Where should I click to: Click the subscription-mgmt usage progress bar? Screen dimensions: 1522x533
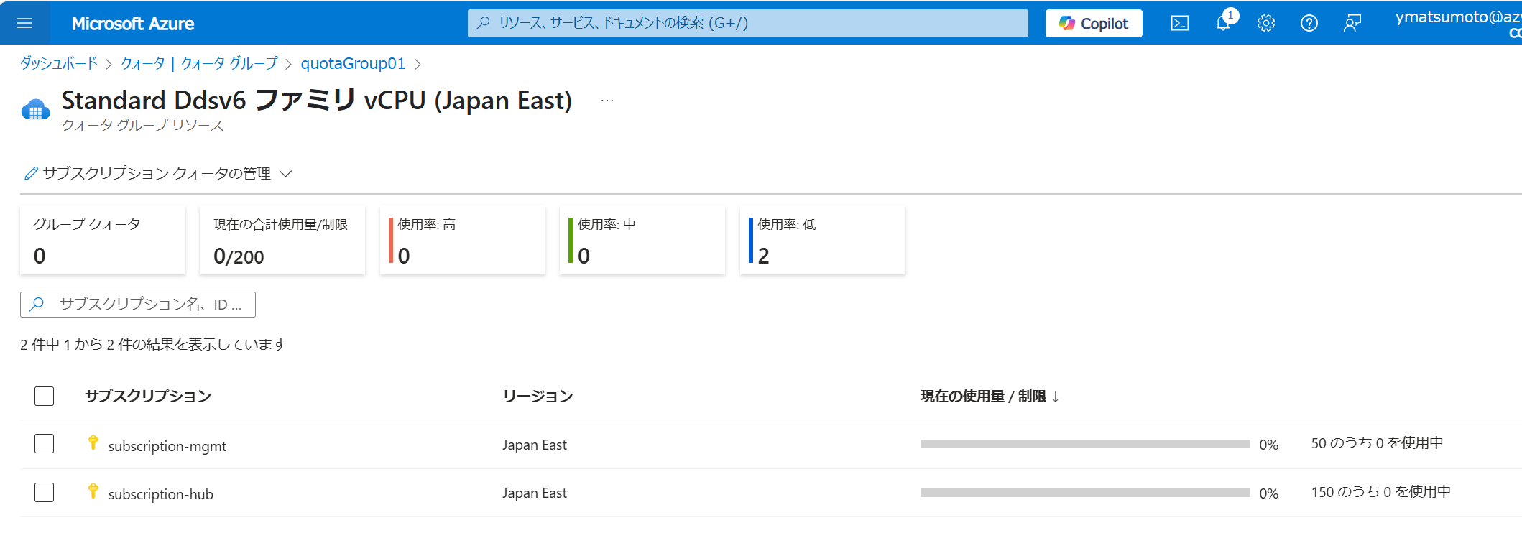(1085, 444)
